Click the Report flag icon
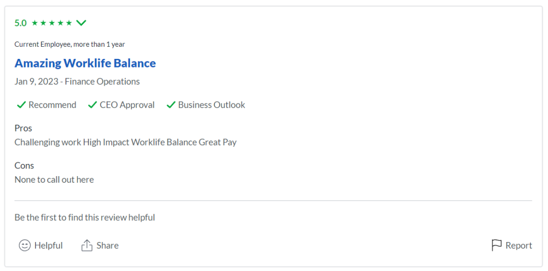The image size is (548, 271). tap(496, 246)
